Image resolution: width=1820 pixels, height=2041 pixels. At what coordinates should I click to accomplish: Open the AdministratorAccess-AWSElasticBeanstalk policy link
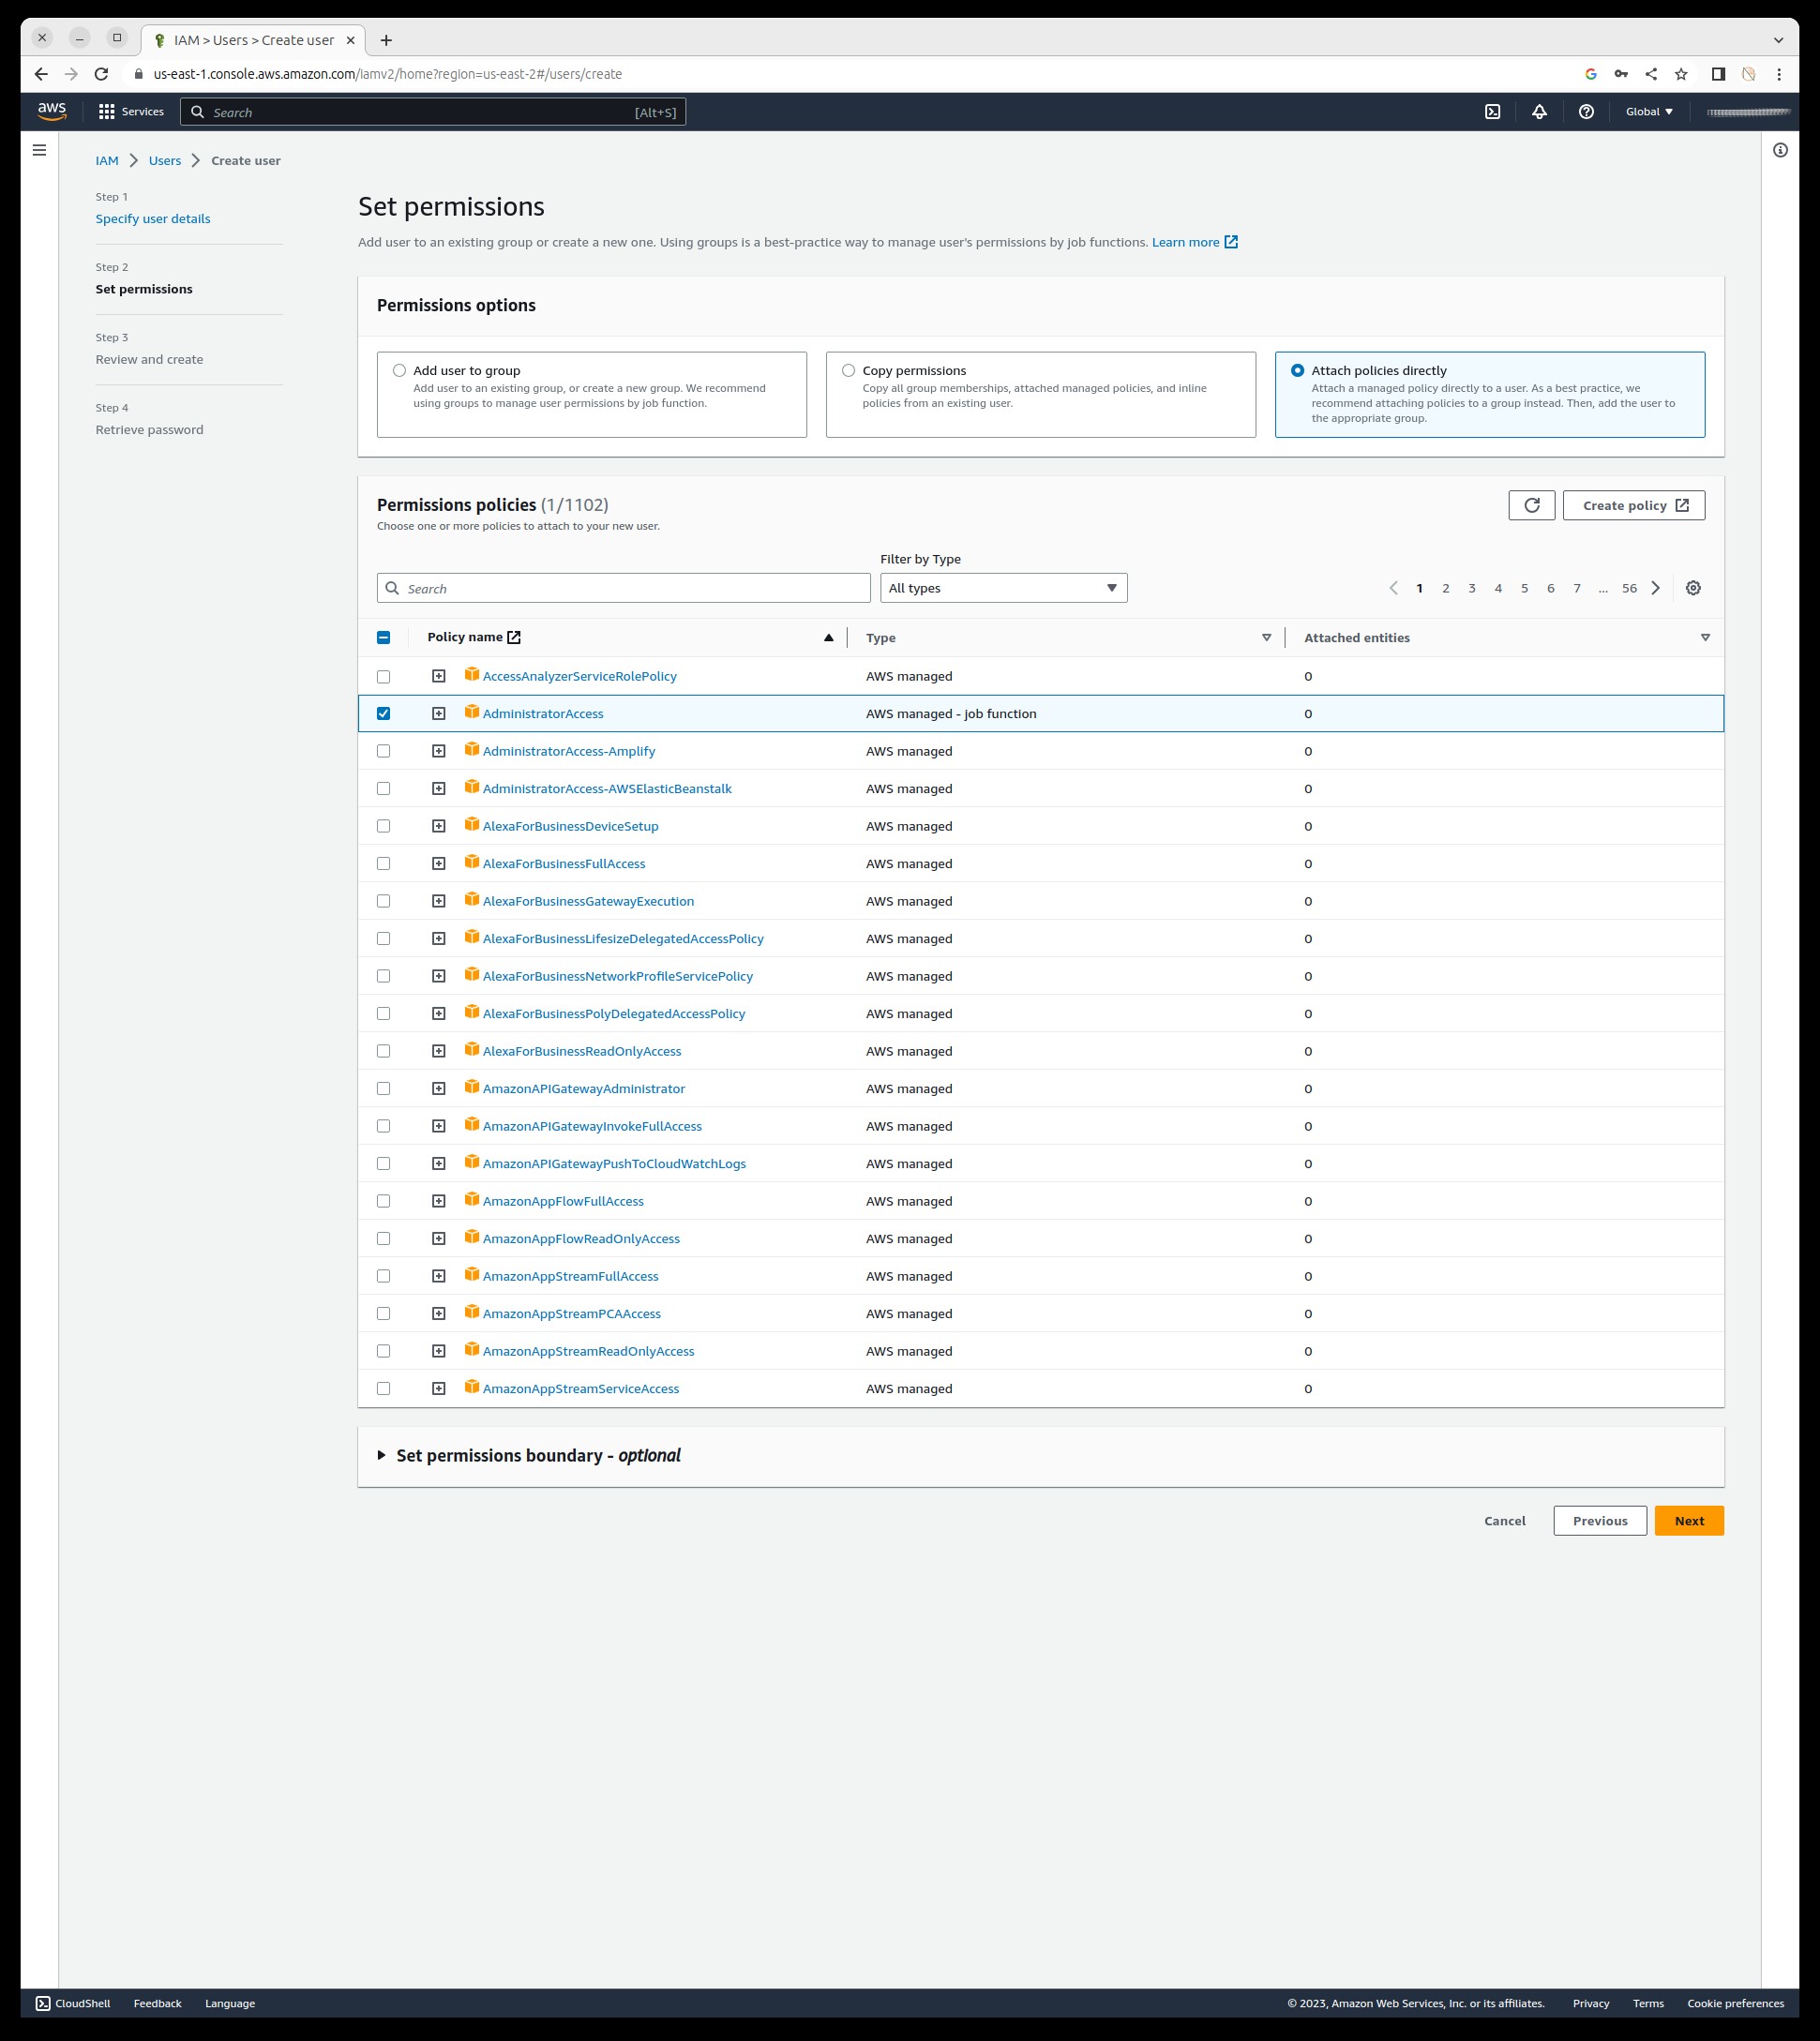[x=607, y=788]
